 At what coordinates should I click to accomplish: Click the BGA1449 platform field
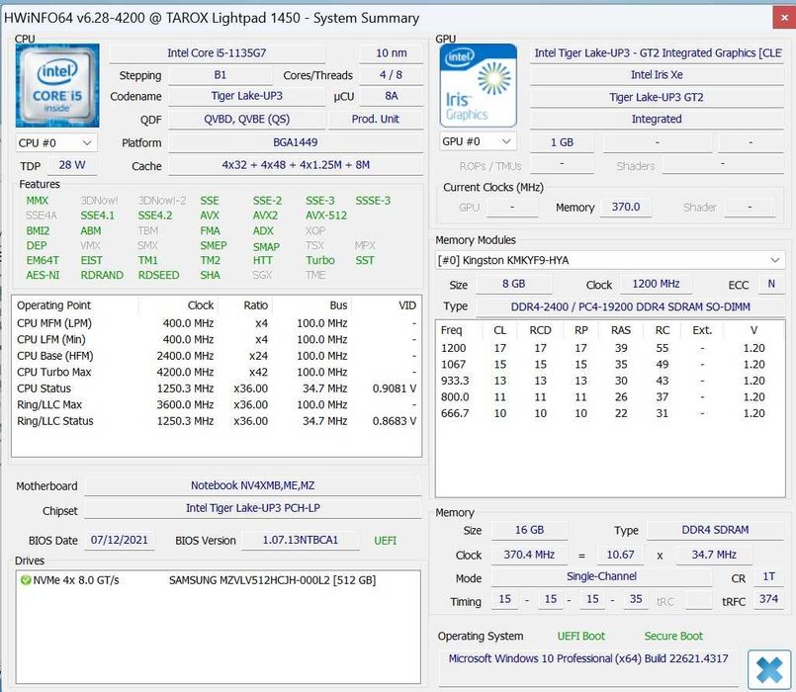[296, 142]
